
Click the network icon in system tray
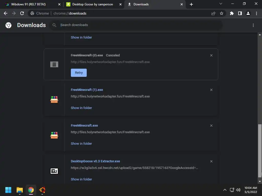click(x=232, y=190)
